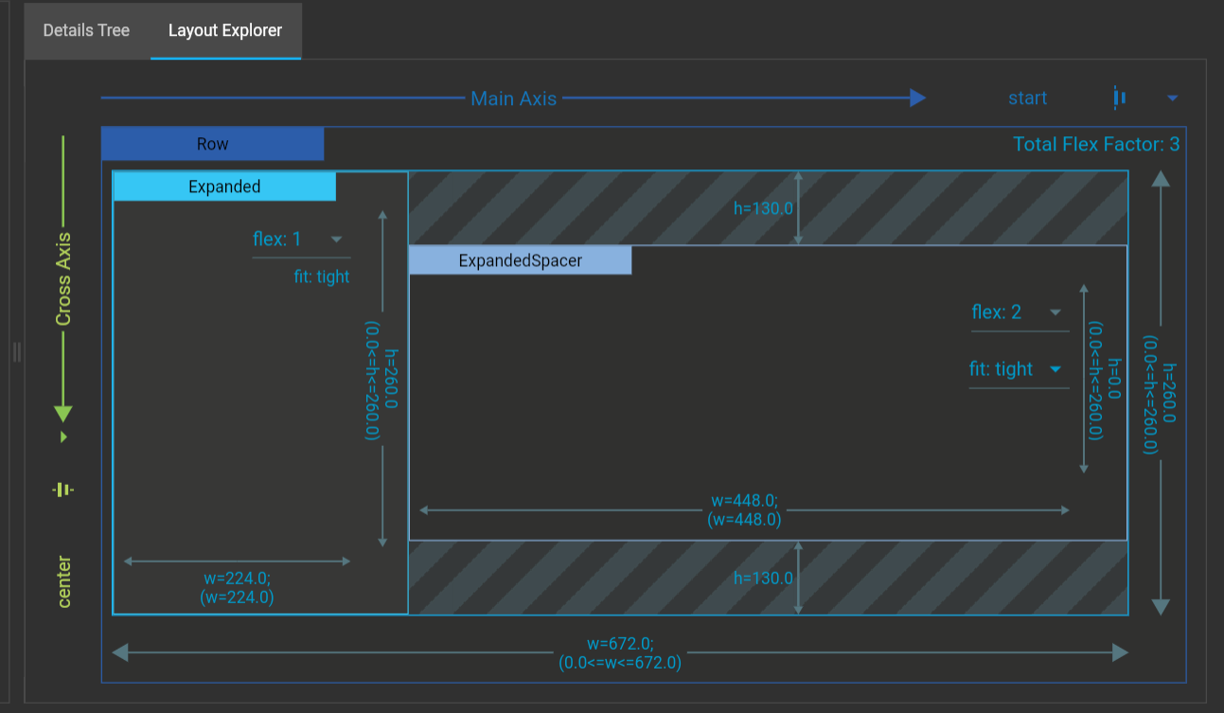Click the start alignment label
Screen dimensions: 1224x713
coord(1027,98)
